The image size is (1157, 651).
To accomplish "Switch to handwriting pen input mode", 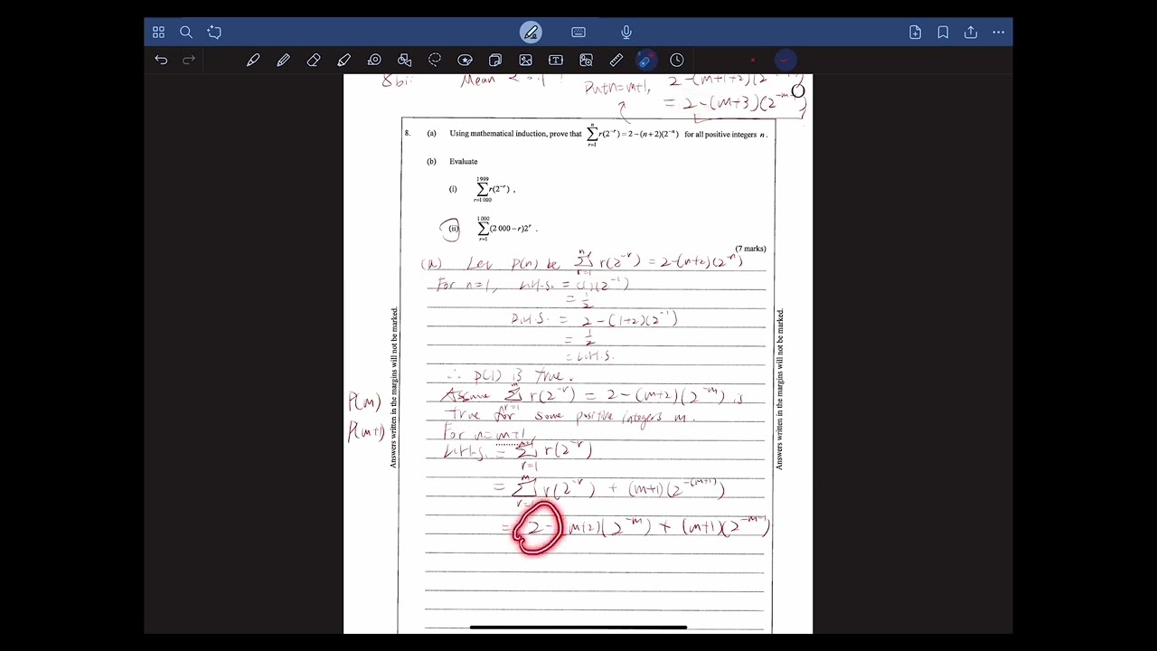I will pyautogui.click(x=531, y=33).
